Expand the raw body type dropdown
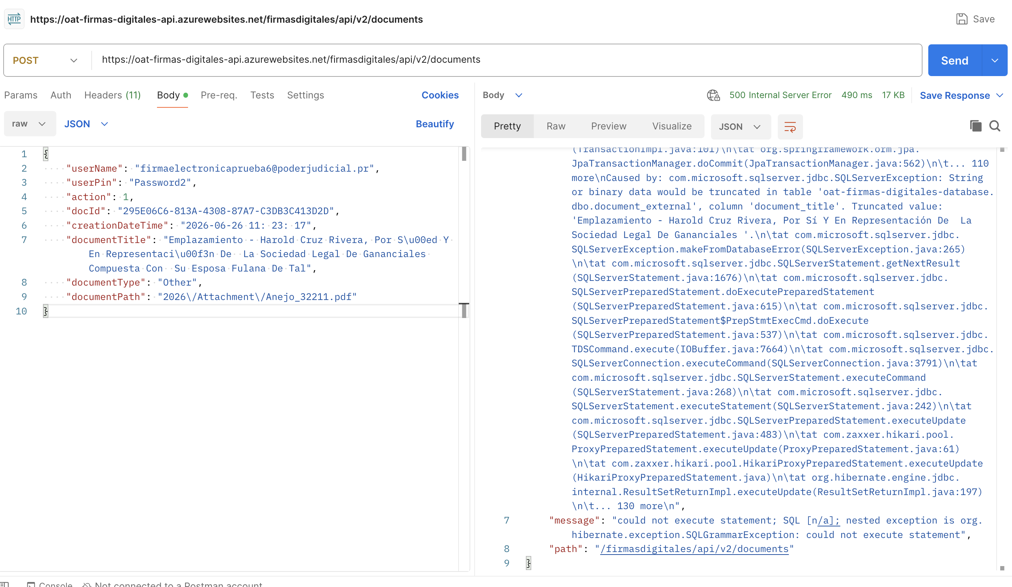 coord(30,124)
